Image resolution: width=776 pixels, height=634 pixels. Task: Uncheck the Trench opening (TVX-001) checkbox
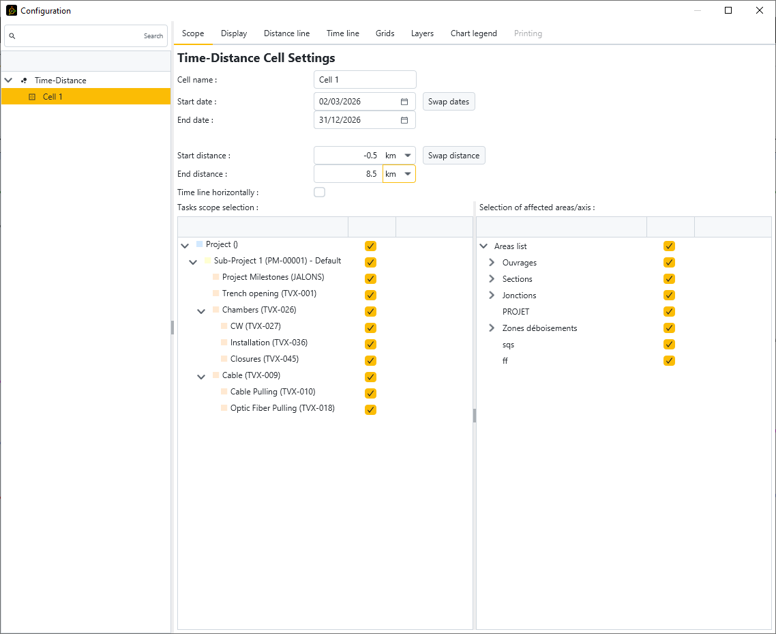pyautogui.click(x=370, y=295)
